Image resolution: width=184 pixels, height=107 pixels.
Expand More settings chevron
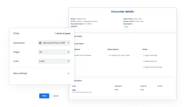(x=68, y=73)
